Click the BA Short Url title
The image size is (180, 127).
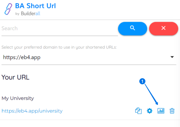coord(35,6)
